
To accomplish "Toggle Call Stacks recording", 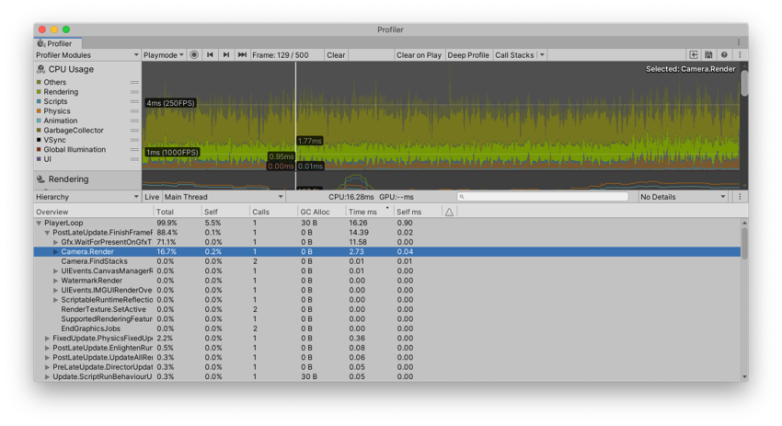I will pyautogui.click(x=514, y=55).
